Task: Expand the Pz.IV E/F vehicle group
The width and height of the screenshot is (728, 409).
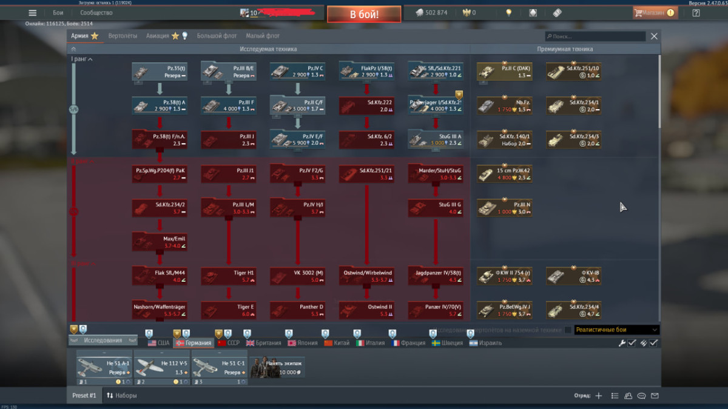Action: click(x=298, y=139)
